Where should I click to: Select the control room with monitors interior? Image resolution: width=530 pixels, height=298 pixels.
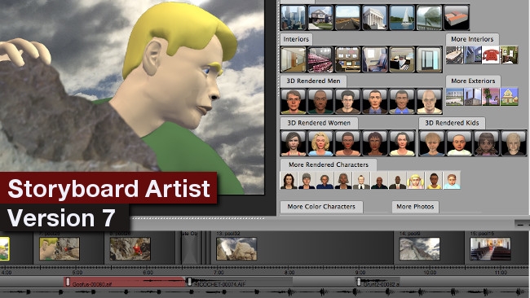pyautogui.click(x=347, y=59)
